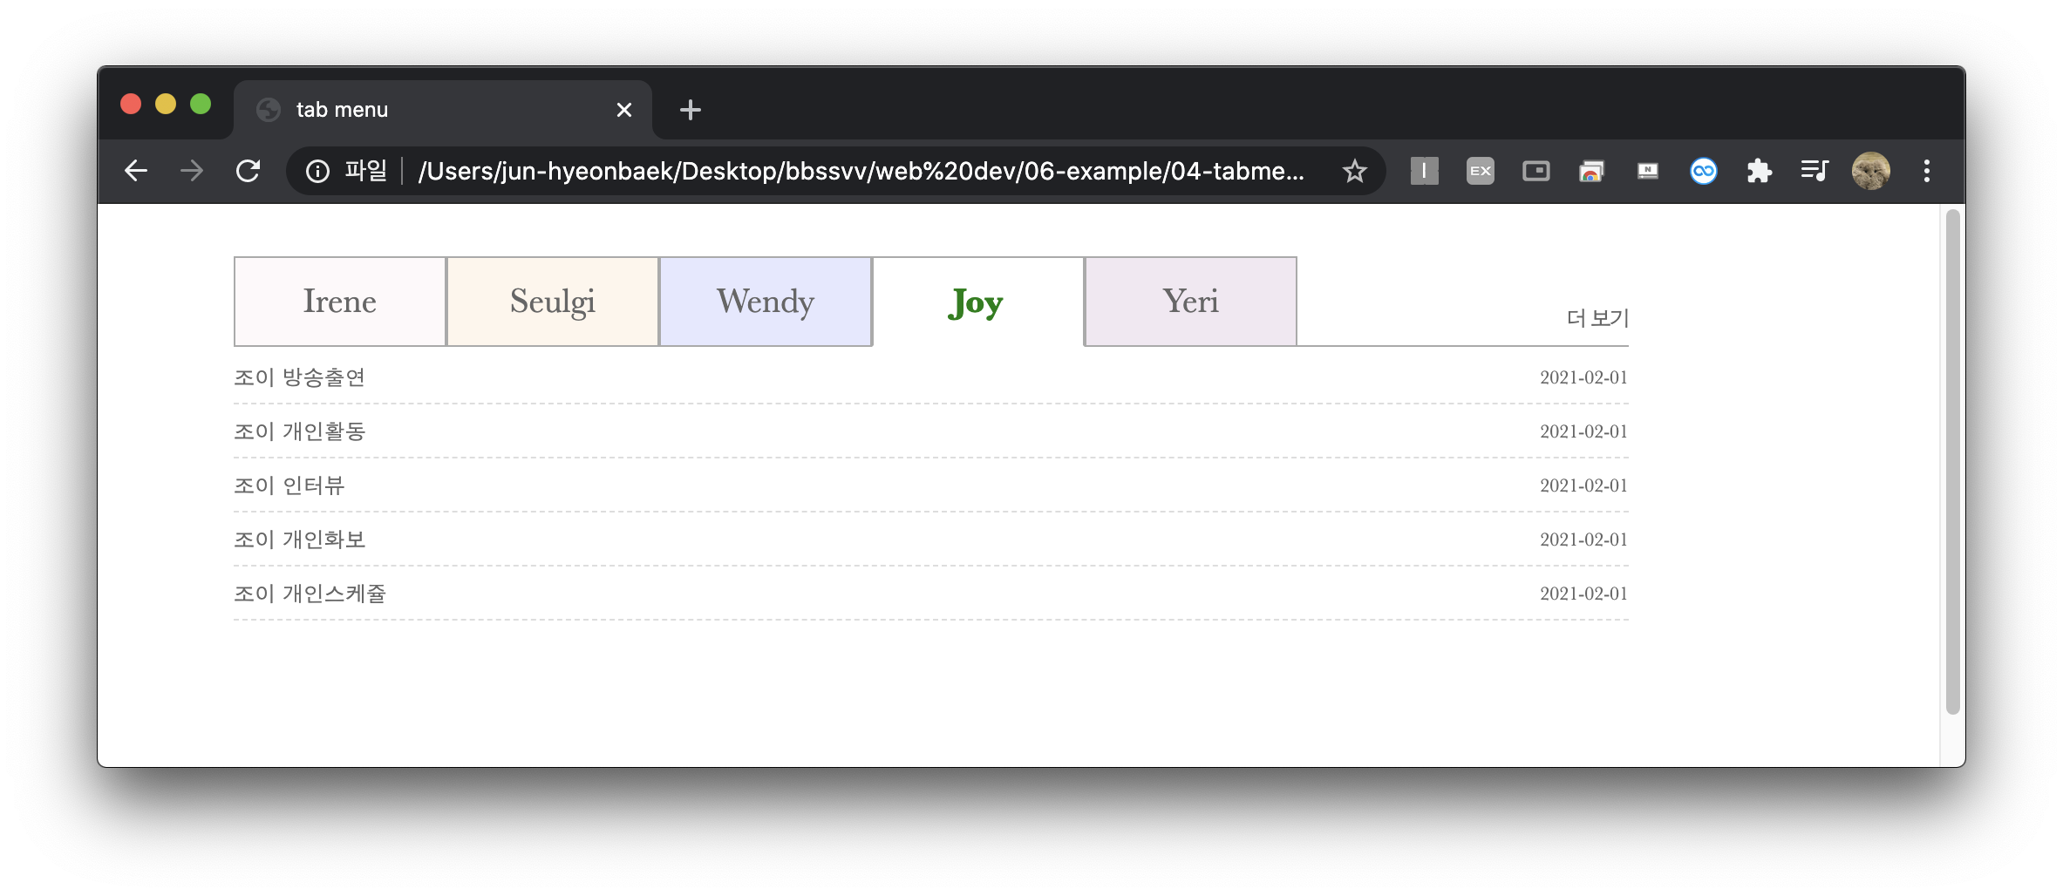Click the date beside 조이 개인활동

(1583, 431)
